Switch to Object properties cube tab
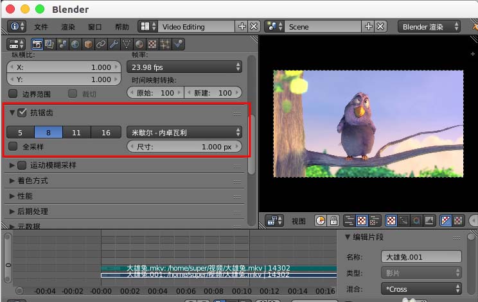 pyautogui.click(x=88, y=44)
